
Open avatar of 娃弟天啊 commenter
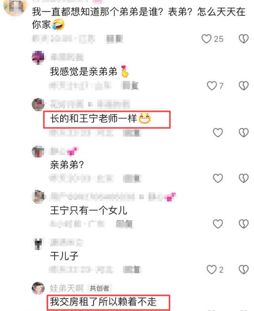click(38, 288)
